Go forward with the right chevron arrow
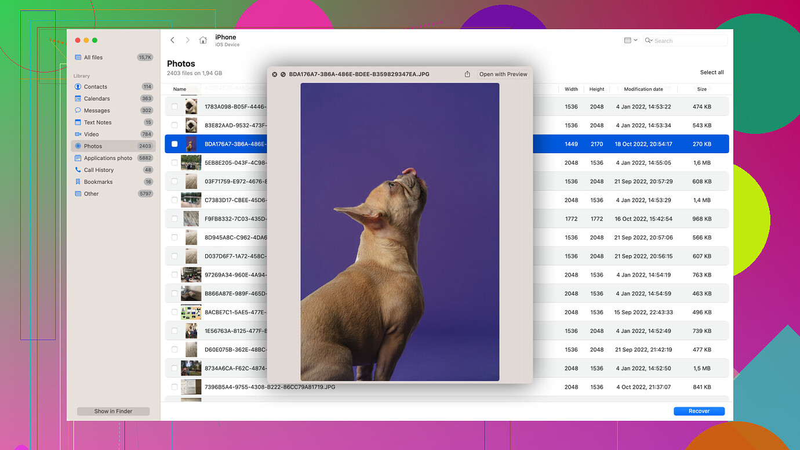The width and height of the screenshot is (800, 450). tap(187, 40)
